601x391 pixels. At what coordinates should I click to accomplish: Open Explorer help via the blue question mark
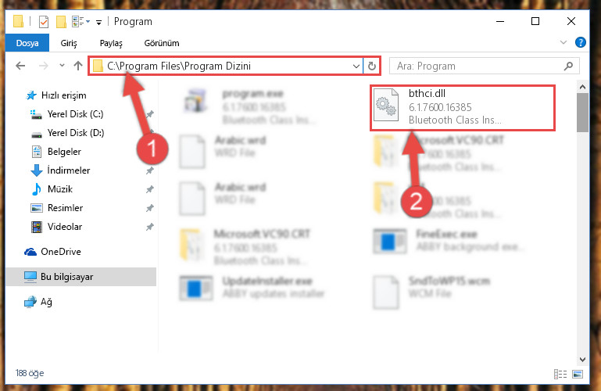[x=581, y=42]
